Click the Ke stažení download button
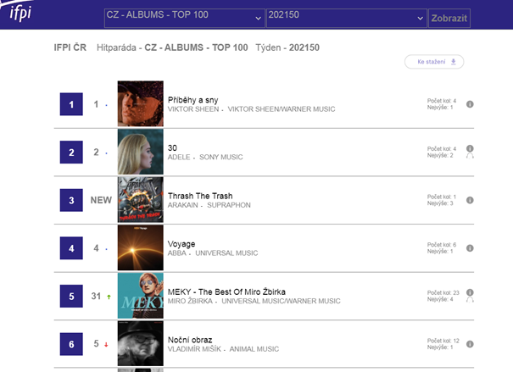513x372 pixels. pyautogui.click(x=434, y=62)
